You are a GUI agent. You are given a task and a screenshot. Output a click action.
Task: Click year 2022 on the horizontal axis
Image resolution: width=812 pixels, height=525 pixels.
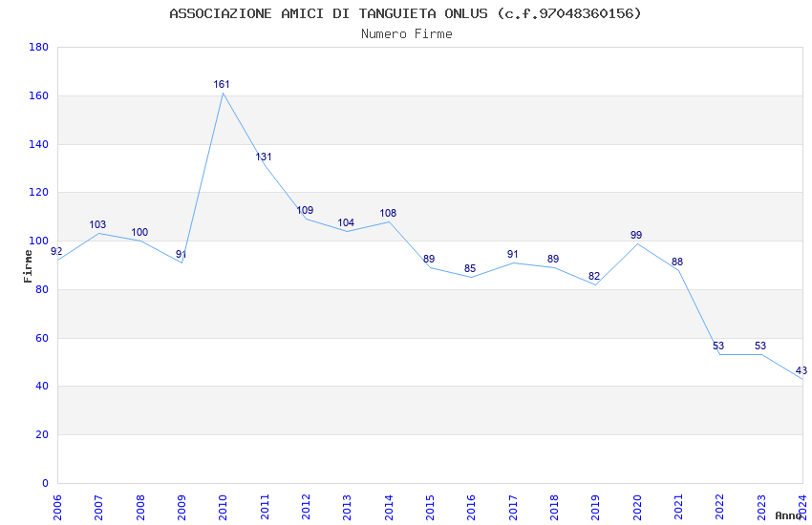[x=720, y=508]
